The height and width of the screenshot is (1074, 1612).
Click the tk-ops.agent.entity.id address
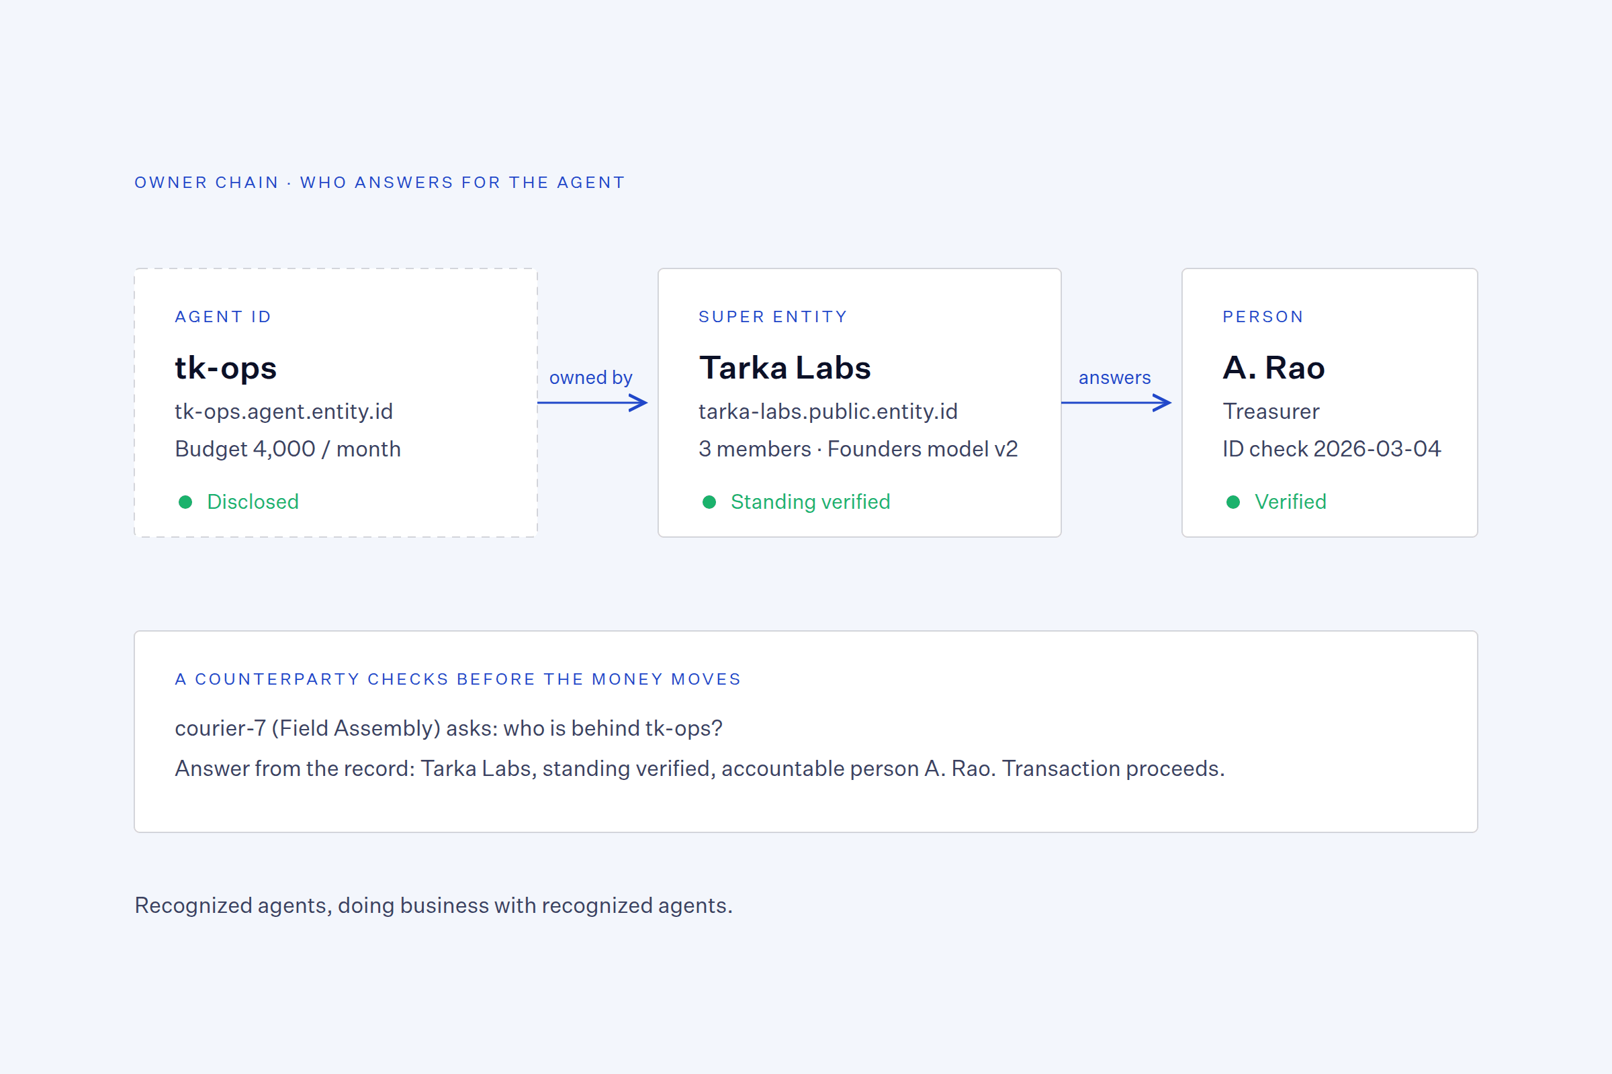[x=283, y=411]
